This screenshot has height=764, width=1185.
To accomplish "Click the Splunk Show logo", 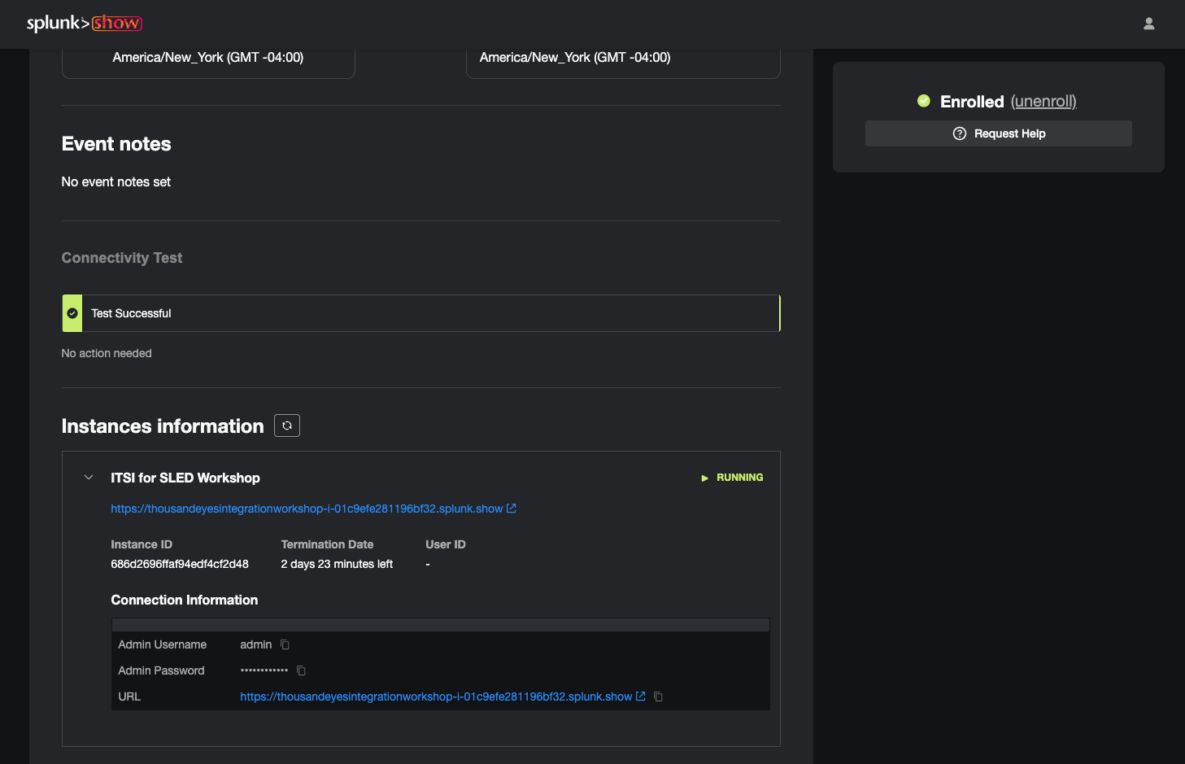I will (85, 23).
